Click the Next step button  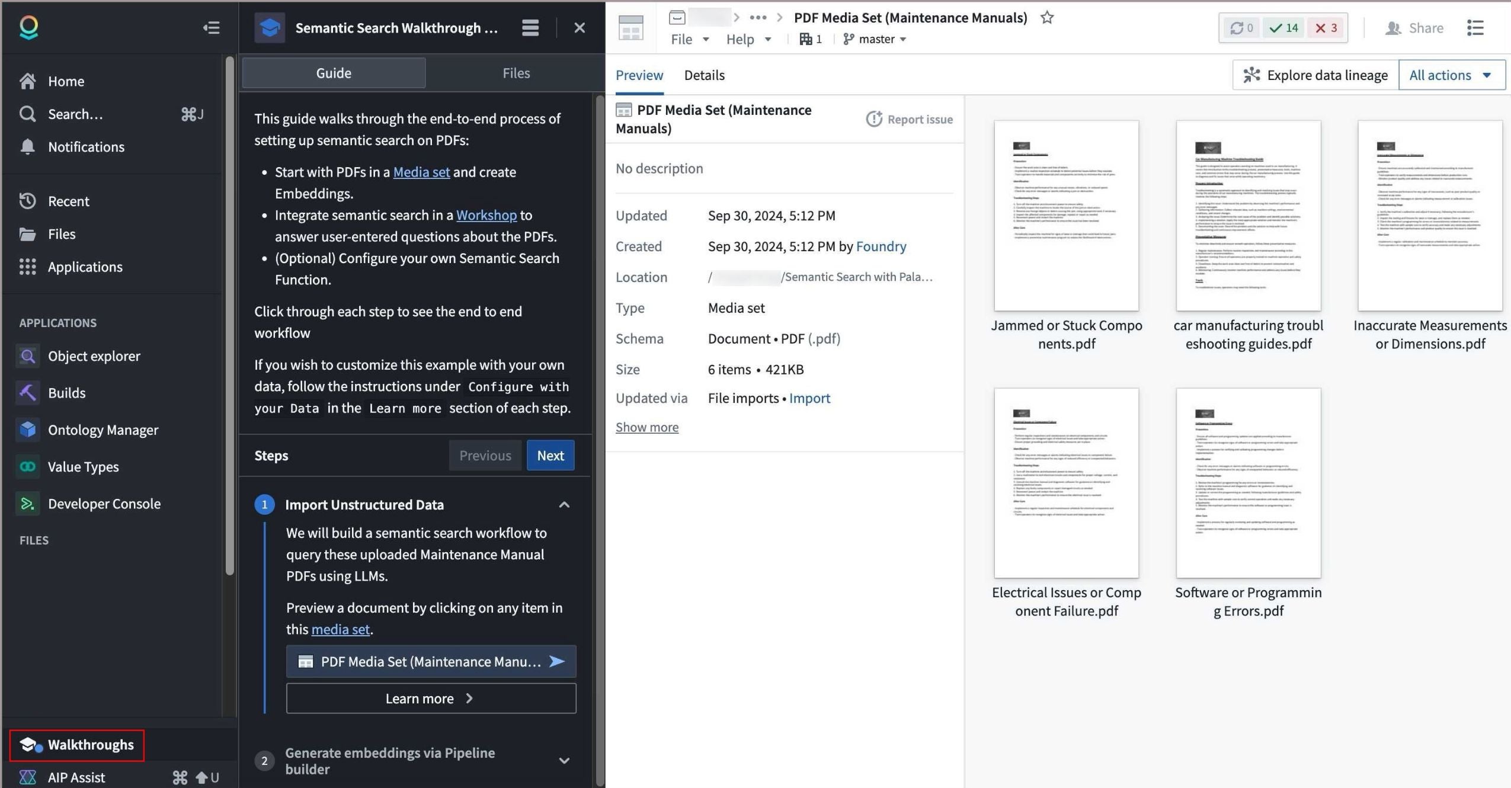point(550,455)
